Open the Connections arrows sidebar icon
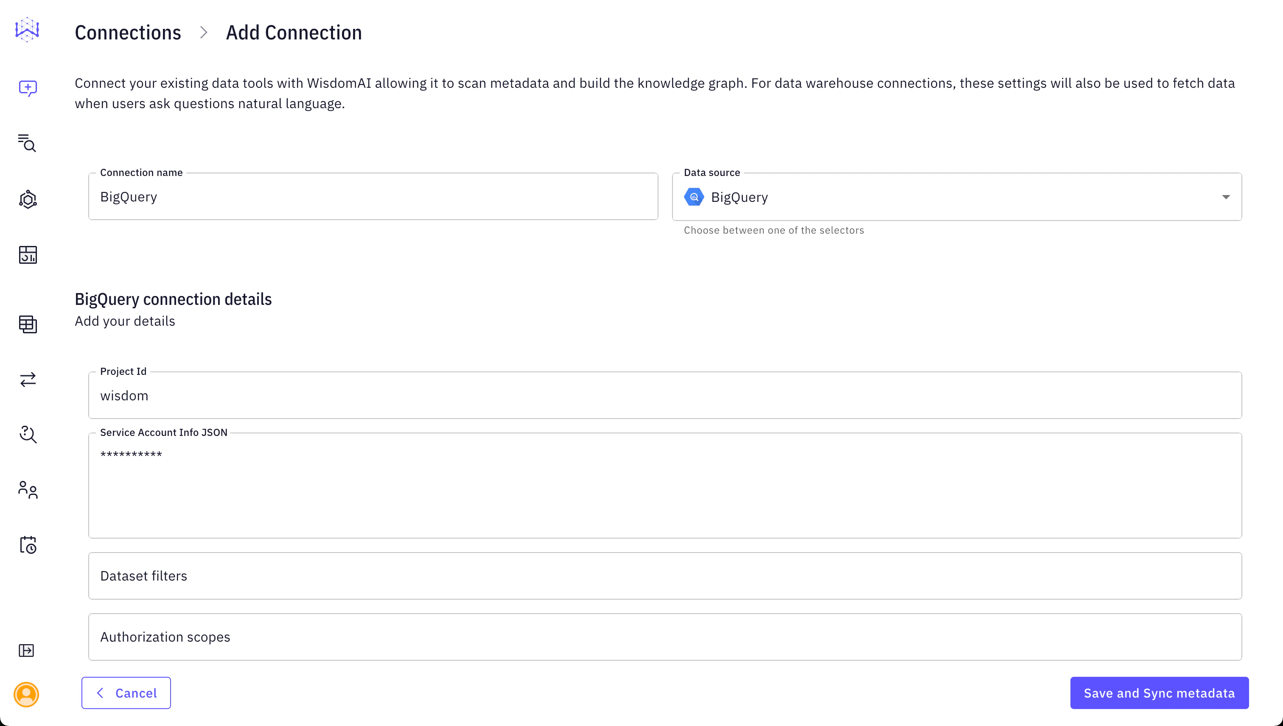Viewport: 1283px width, 726px height. click(28, 380)
